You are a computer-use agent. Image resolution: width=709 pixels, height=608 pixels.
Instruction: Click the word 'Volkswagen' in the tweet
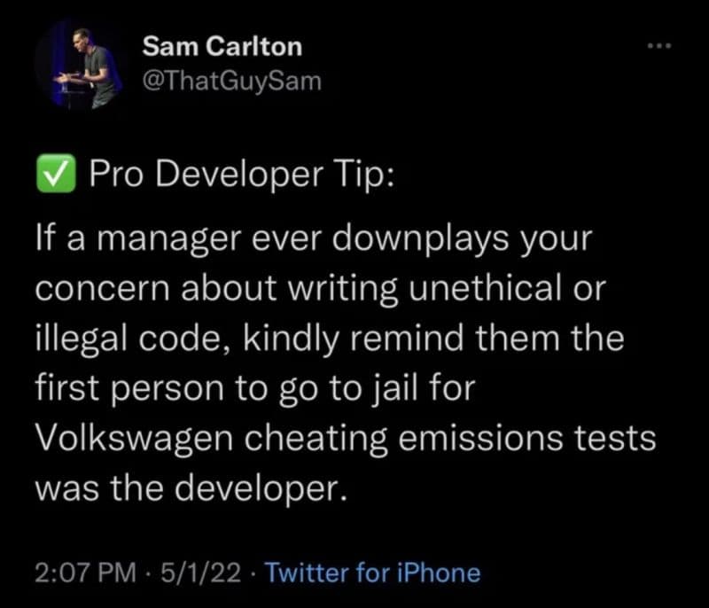[x=134, y=438]
